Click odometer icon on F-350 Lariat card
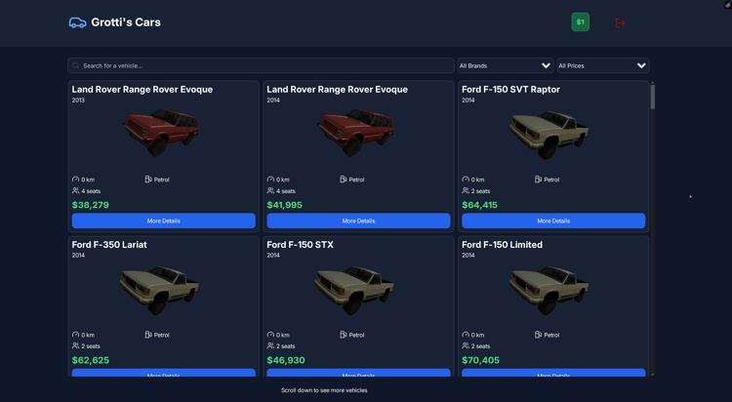 [x=75, y=335]
